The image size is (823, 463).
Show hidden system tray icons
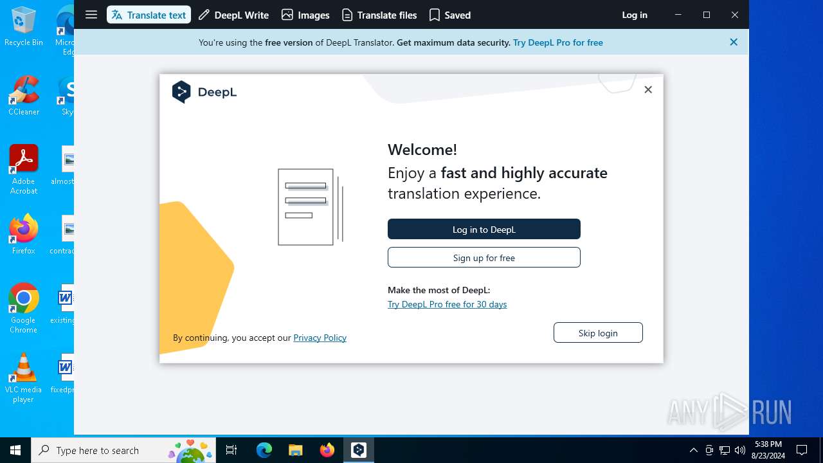click(693, 450)
